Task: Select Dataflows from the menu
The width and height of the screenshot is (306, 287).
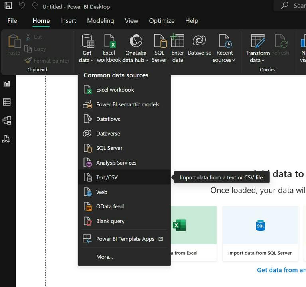Action: coord(124,119)
